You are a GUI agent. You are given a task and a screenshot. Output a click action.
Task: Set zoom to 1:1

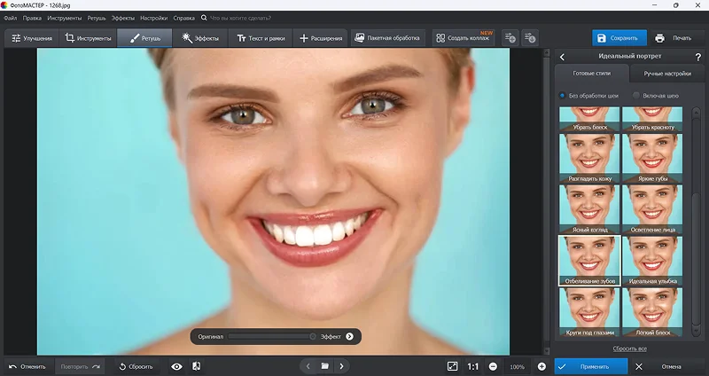[x=473, y=366]
